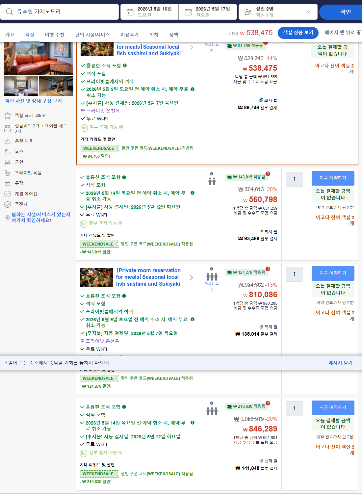Click the search magnifier icon

tap(9, 12)
